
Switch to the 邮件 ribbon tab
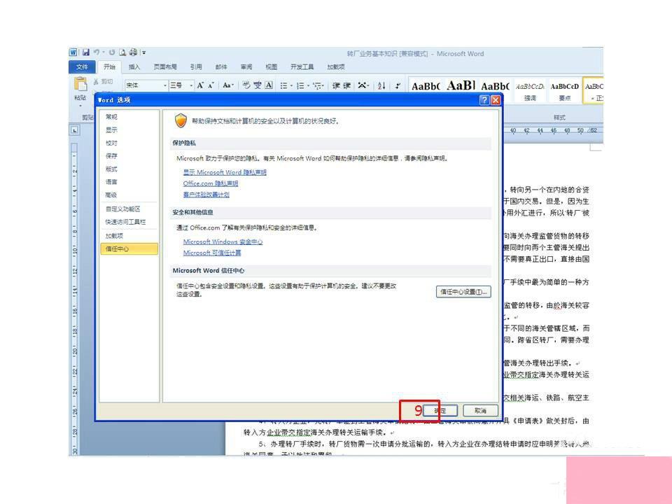(x=221, y=67)
